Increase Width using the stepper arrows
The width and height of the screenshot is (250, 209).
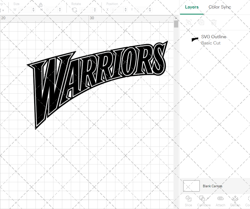pyautogui.click(x=34, y=8)
